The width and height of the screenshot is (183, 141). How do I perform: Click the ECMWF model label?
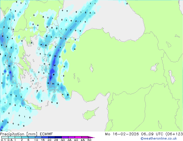(46, 134)
